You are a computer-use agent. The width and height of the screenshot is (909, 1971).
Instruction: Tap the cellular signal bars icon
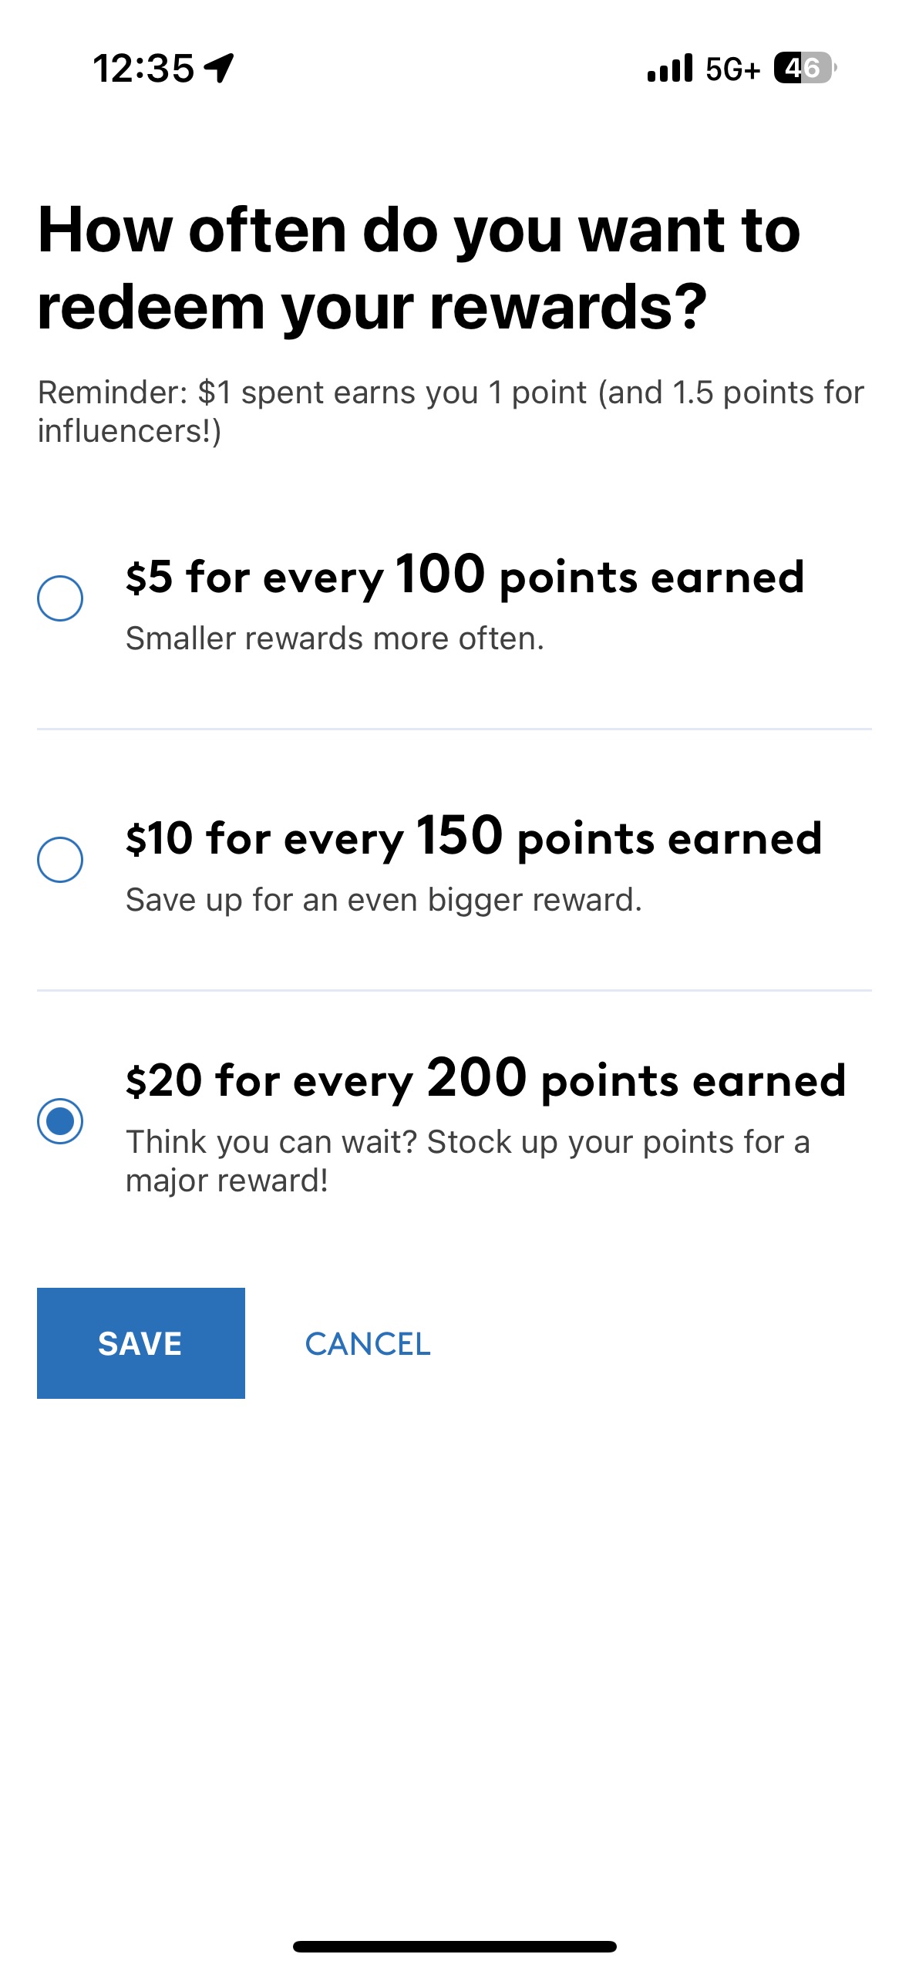click(669, 68)
